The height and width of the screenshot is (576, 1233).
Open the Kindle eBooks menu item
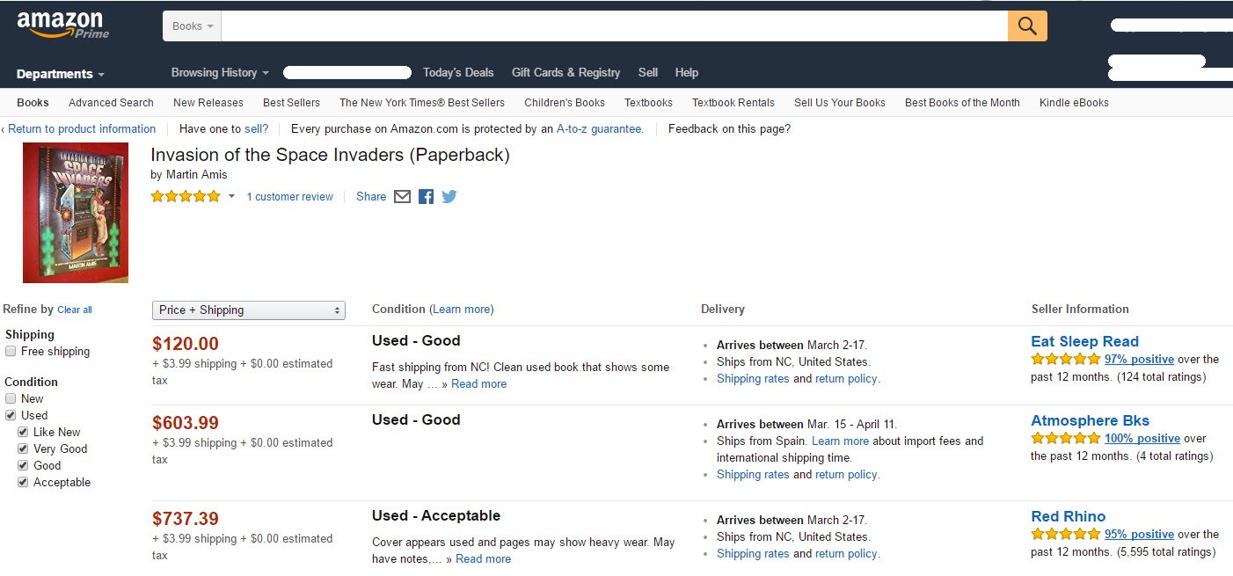click(x=1074, y=102)
